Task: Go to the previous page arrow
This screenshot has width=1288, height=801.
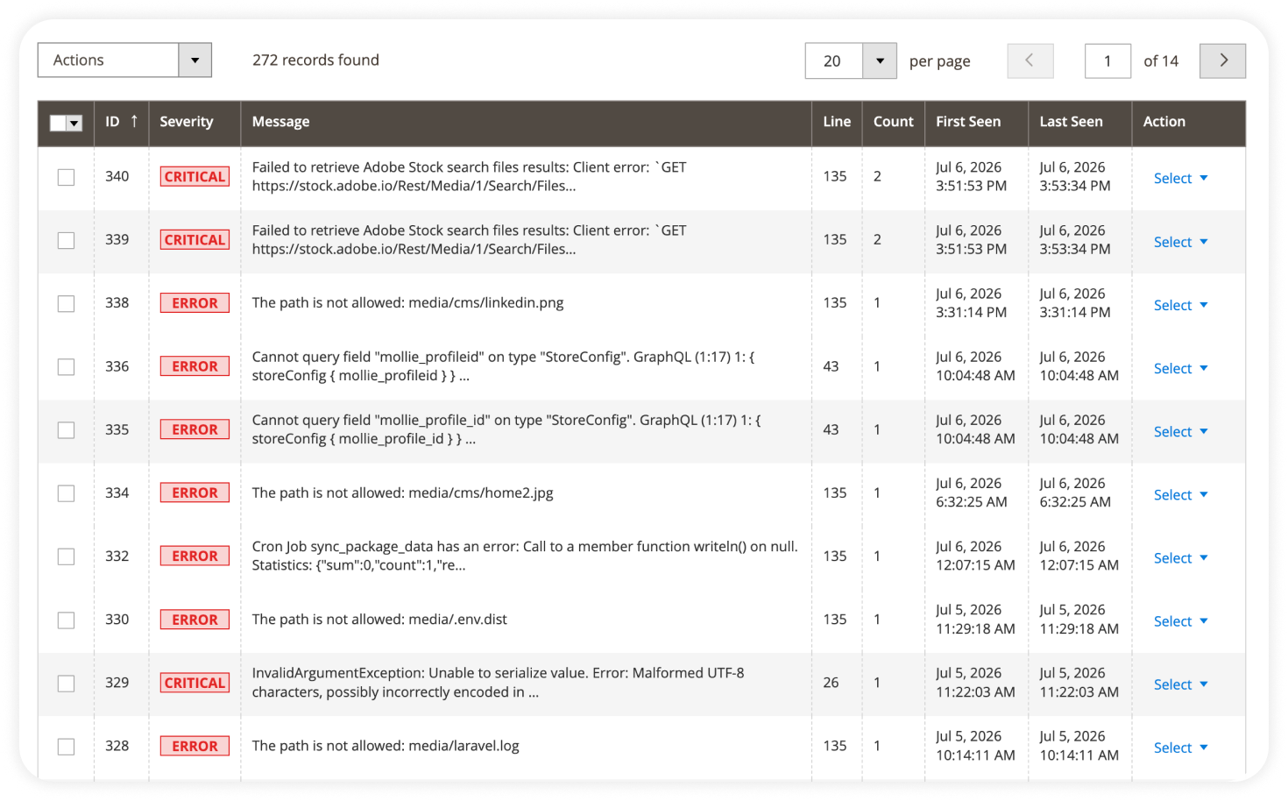Action: point(1030,60)
